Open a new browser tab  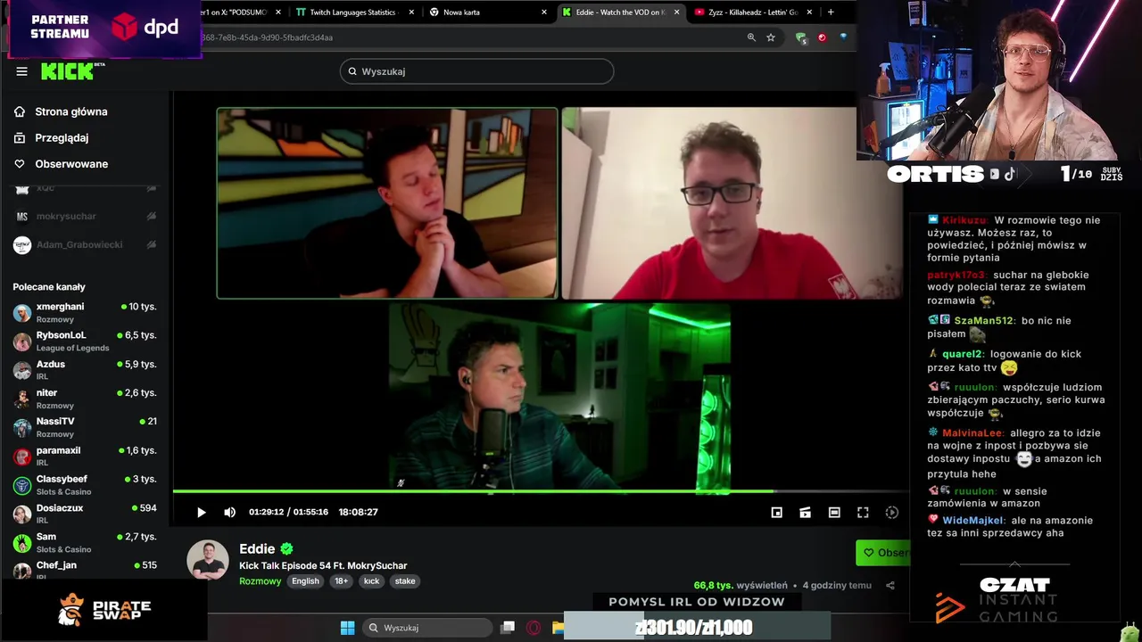pyautogui.click(x=831, y=12)
